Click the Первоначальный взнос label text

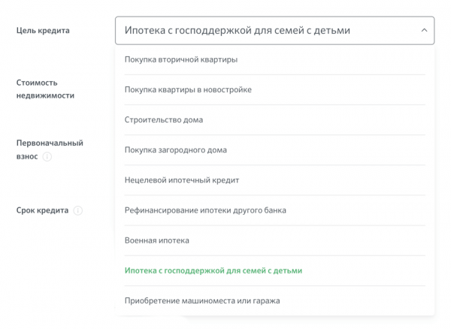click(x=50, y=149)
